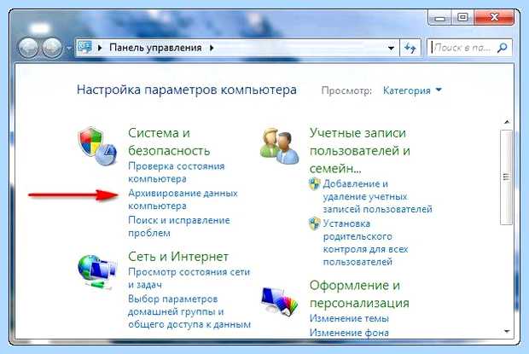Open Поиск и исправление проблем link
Viewport: 529px width, 354px height.
pos(179,226)
